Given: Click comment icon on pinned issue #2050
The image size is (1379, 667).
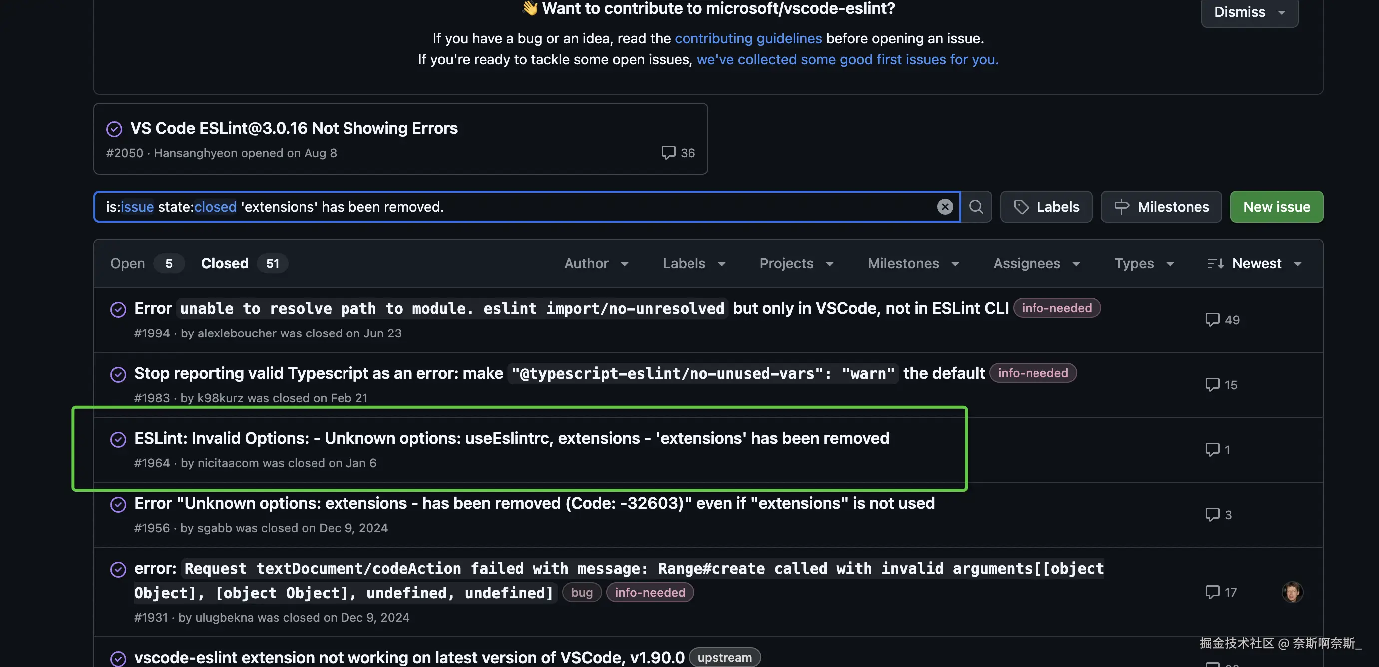Looking at the screenshot, I should [x=668, y=153].
